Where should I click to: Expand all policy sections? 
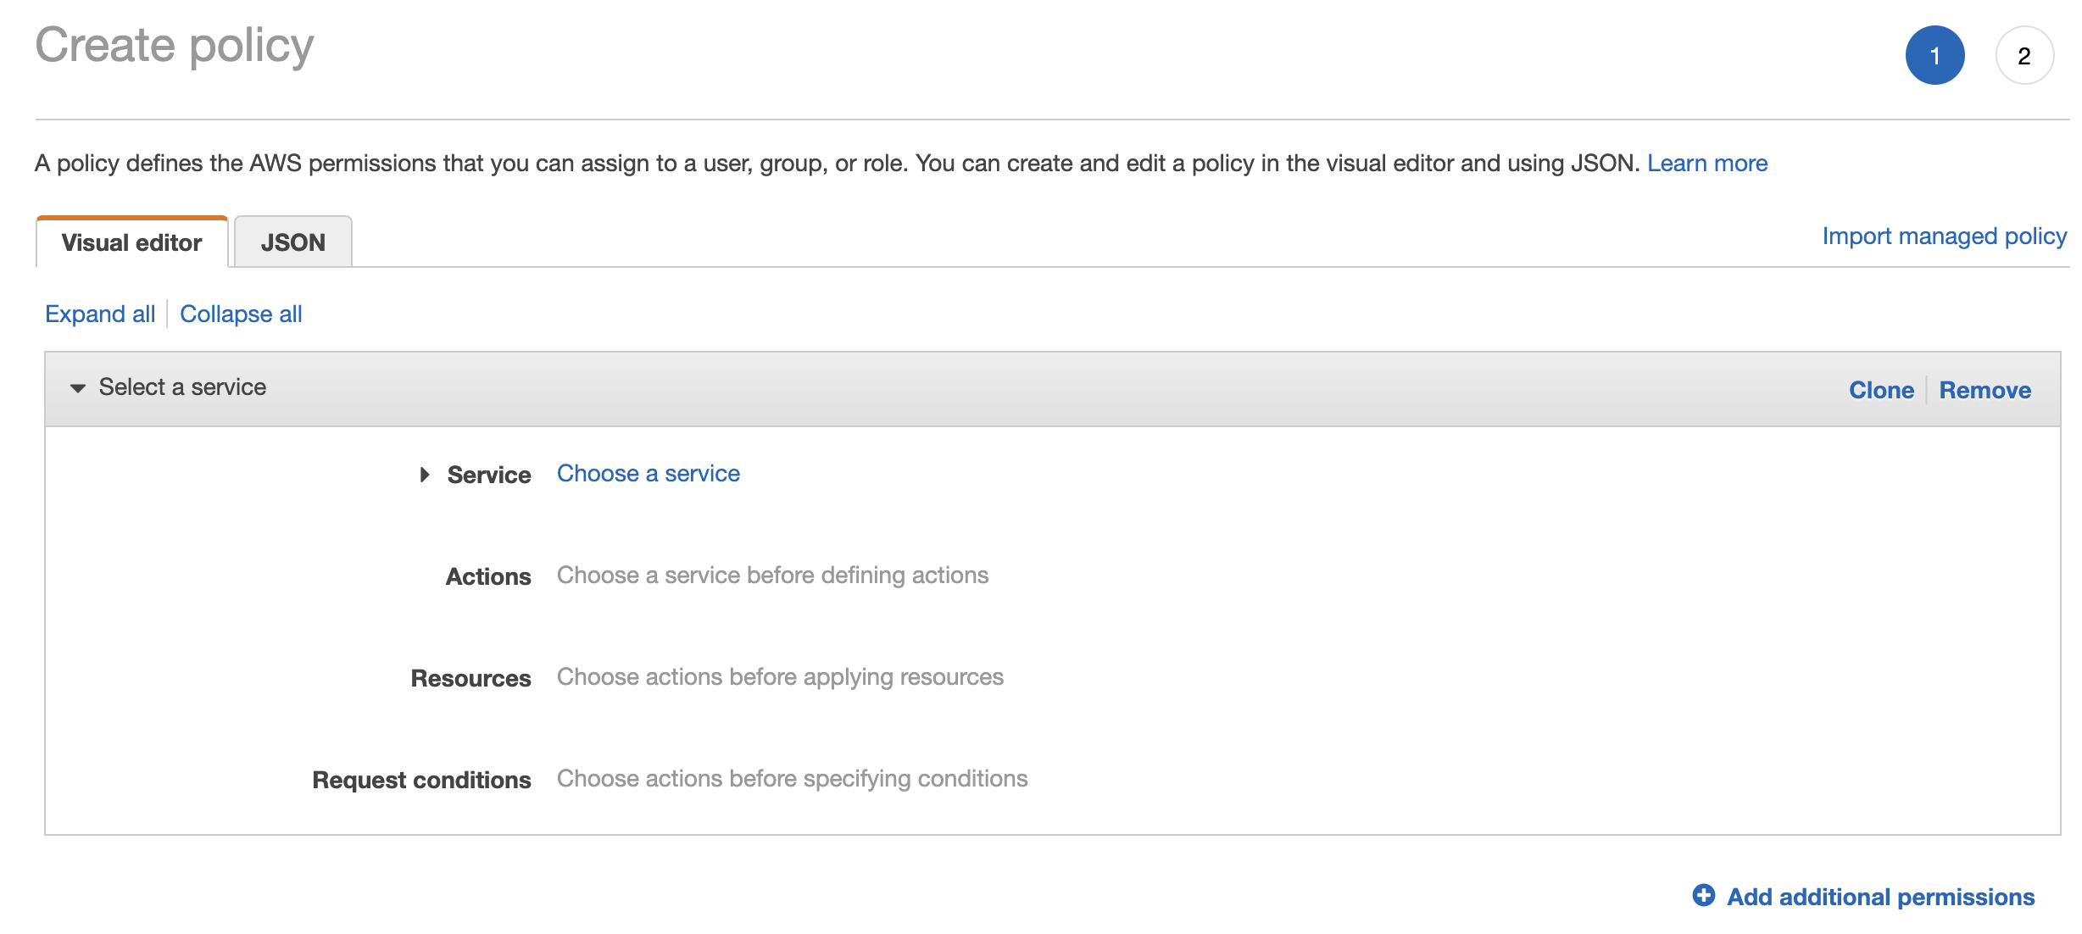99,313
